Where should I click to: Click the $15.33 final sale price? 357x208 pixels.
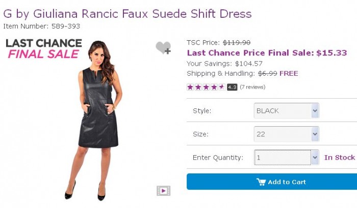(x=331, y=53)
